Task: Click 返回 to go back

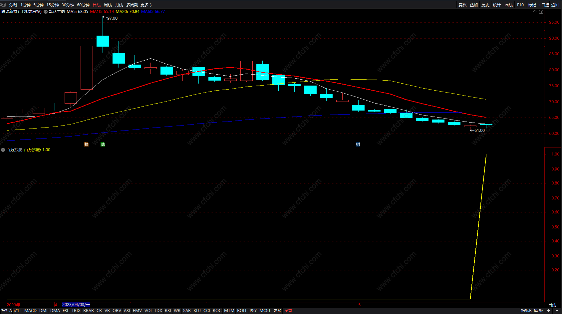Action: pyautogui.click(x=555, y=5)
